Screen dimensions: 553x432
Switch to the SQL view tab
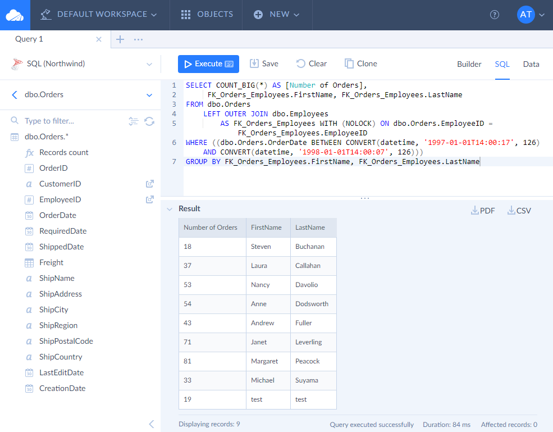click(502, 64)
